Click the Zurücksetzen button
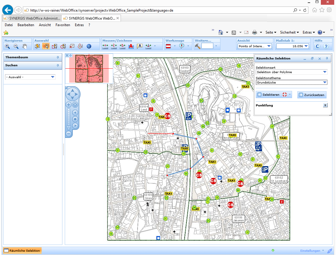The height and width of the screenshot is (255, 336). click(x=312, y=95)
